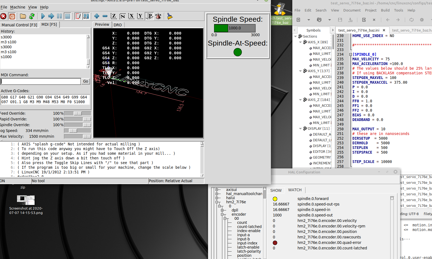
Task: Click Geany revert file icon
Action: pyautogui.click(x=364, y=20)
